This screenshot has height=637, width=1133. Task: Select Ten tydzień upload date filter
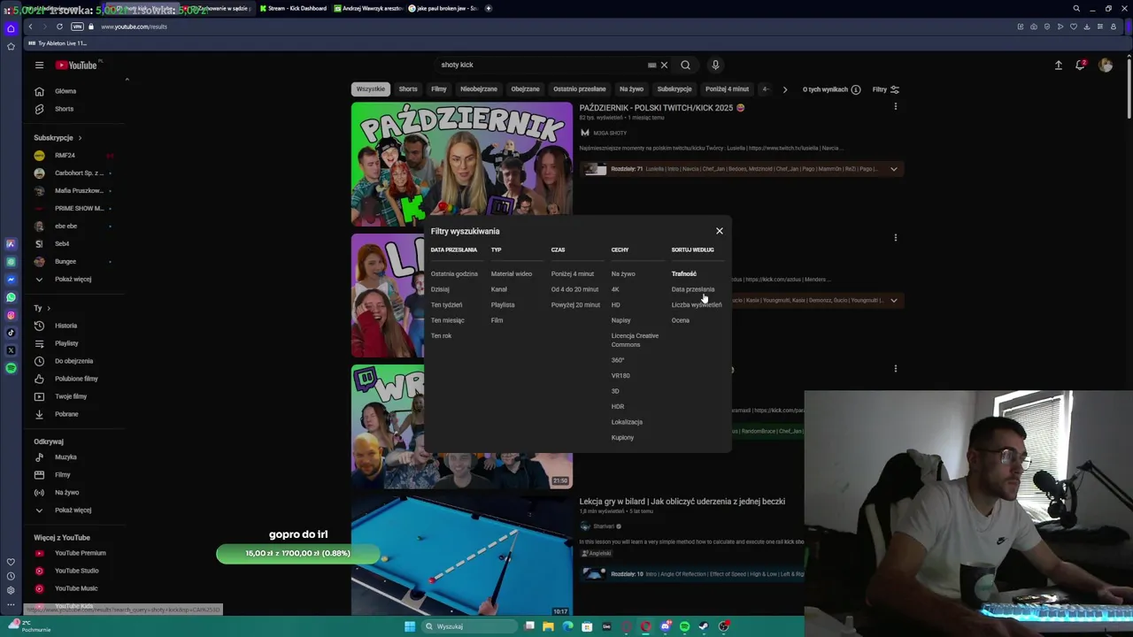click(446, 305)
